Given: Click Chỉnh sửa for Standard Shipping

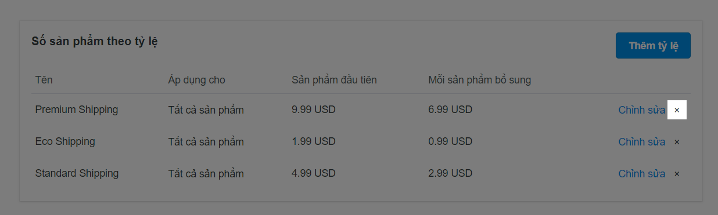Looking at the screenshot, I should click(641, 174).
